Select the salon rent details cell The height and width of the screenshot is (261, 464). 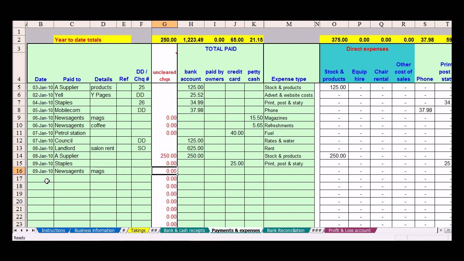(x=103, y=148)
